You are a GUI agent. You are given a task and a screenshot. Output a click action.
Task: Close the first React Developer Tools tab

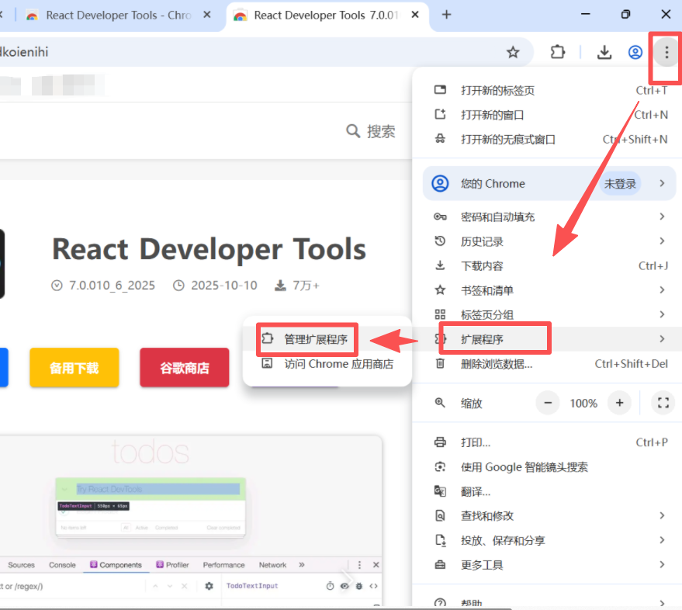point(207,15)
